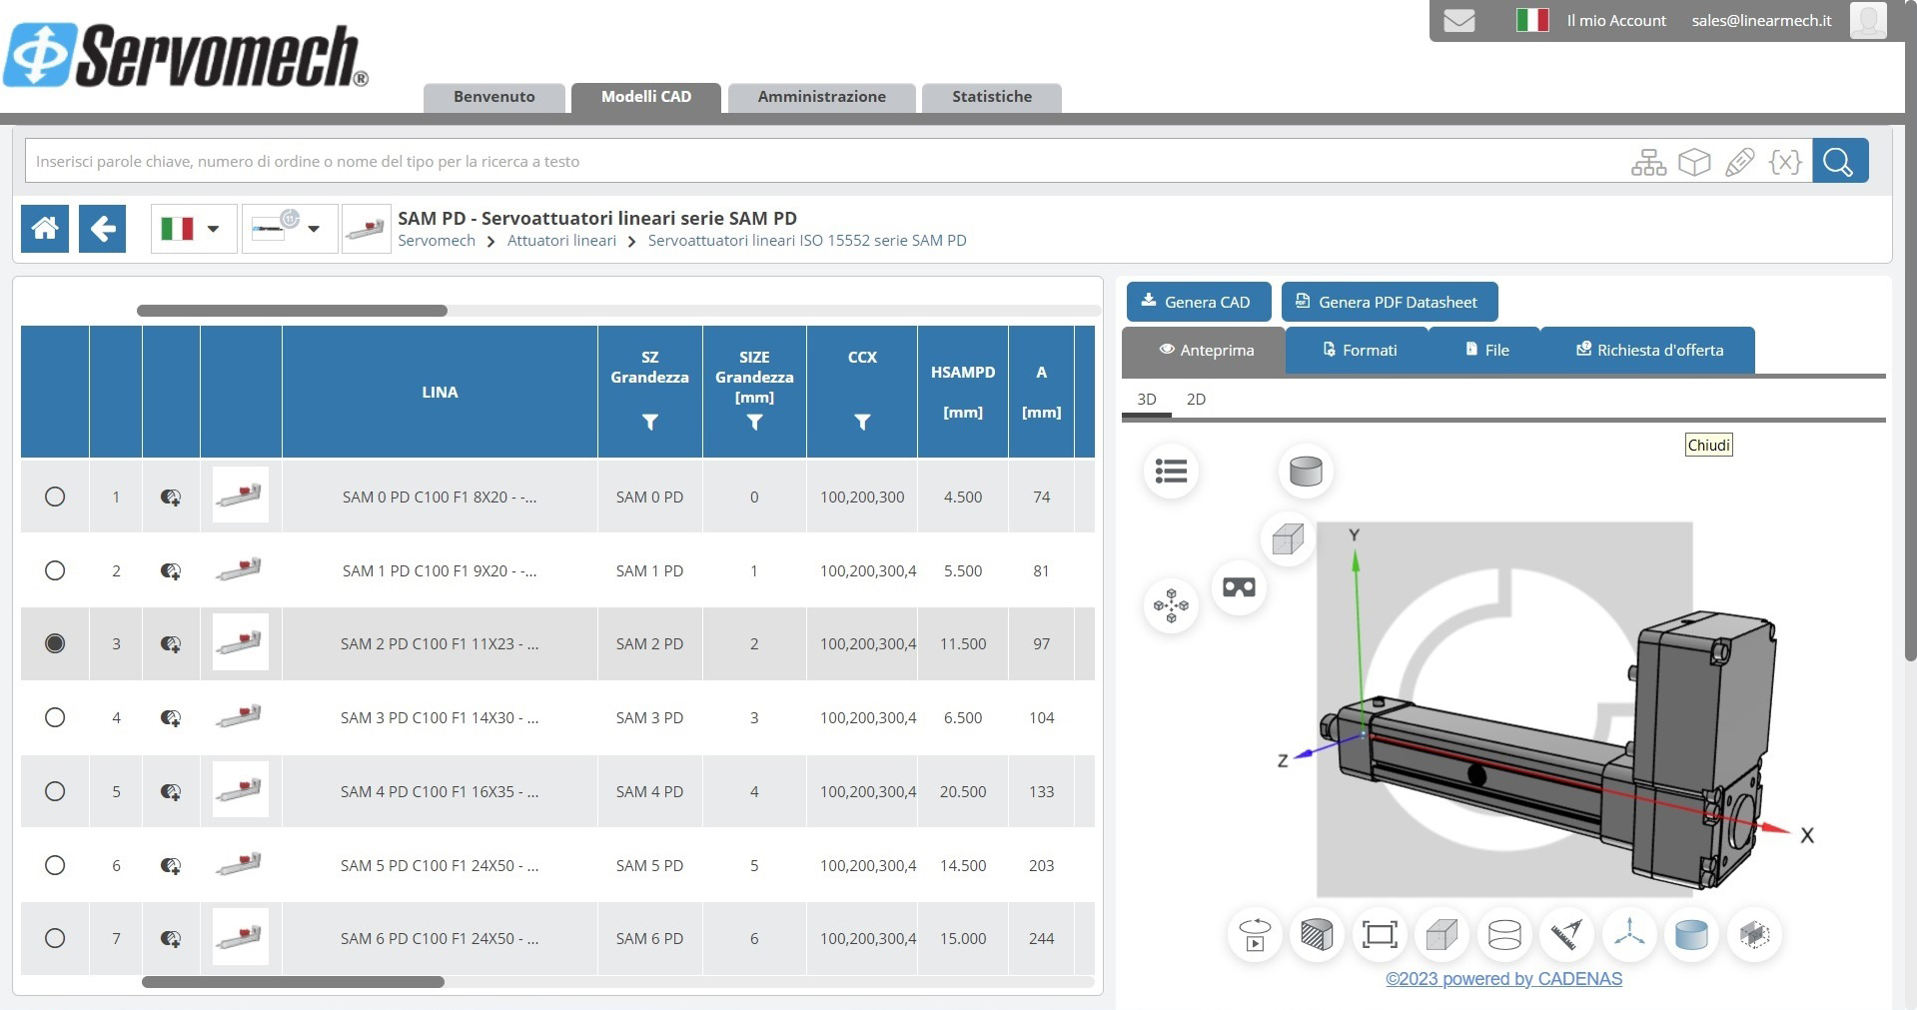Open Il mio Account link

point(1616,21)
